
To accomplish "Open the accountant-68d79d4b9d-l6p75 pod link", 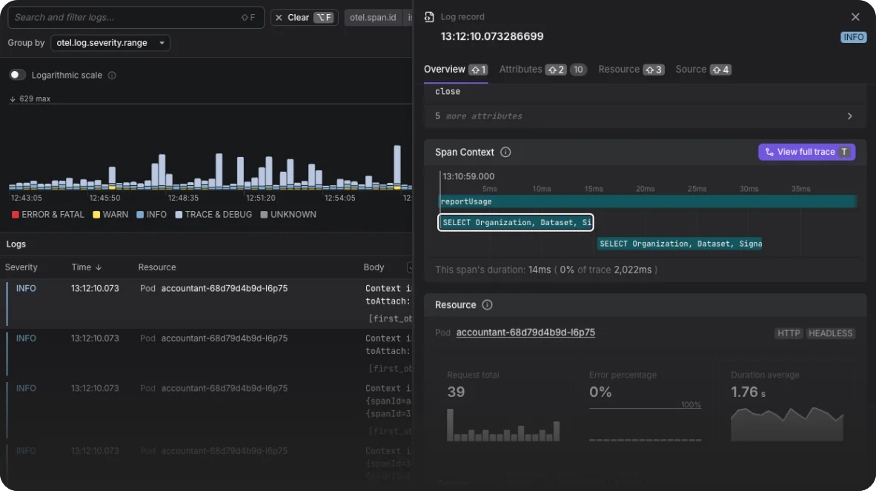I will 525,333.
